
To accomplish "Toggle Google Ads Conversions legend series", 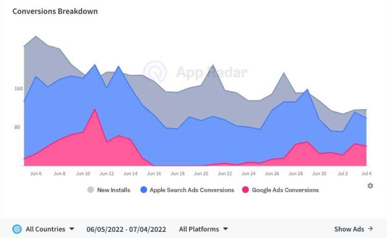I will pos(280,190).
